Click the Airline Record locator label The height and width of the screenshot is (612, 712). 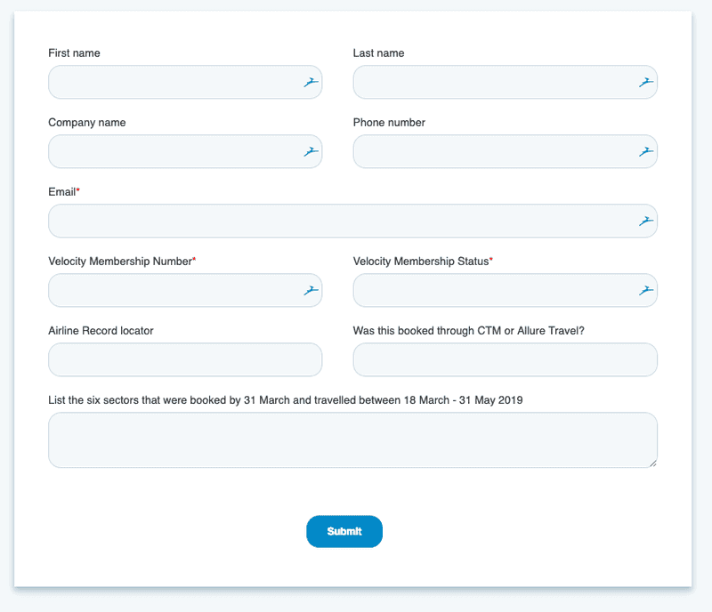tap(101, 331)
